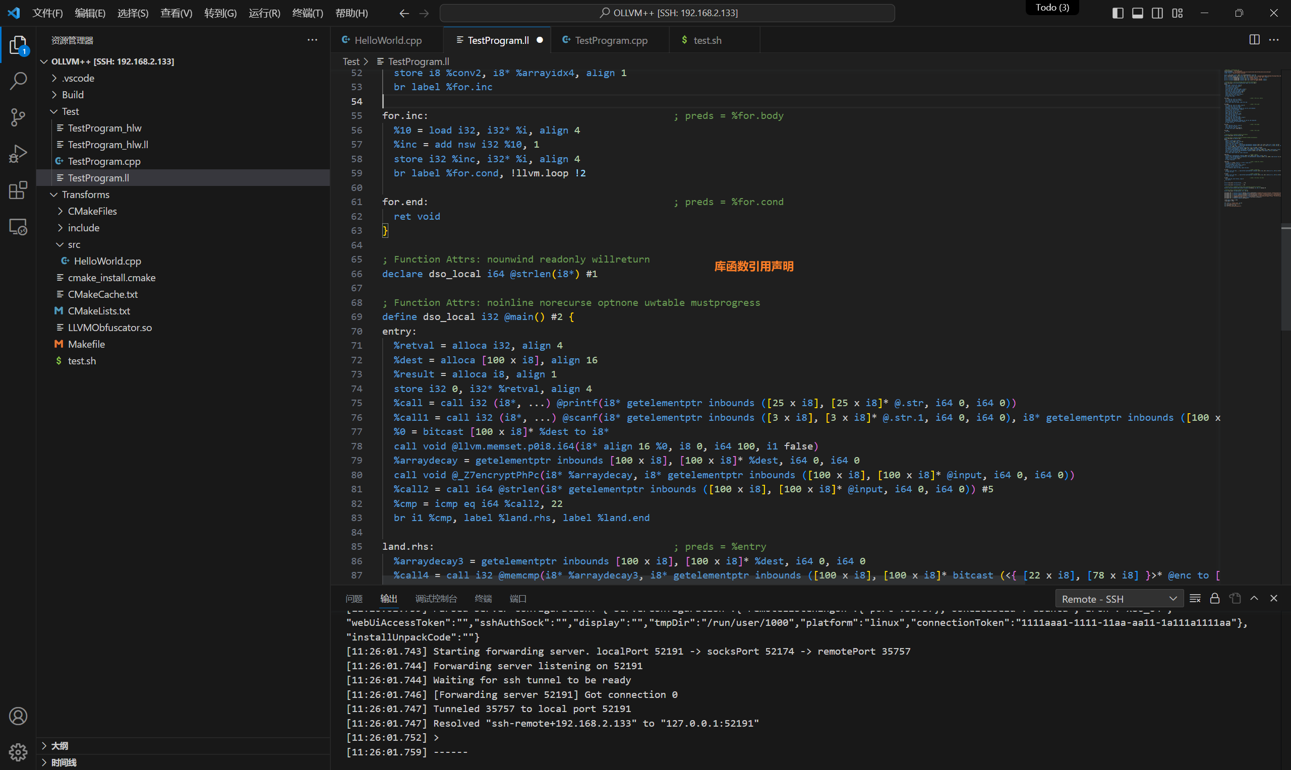Open the Explorer view in activity bar
Viewport: 1291px width, 770px height.
tap(18, 45)
